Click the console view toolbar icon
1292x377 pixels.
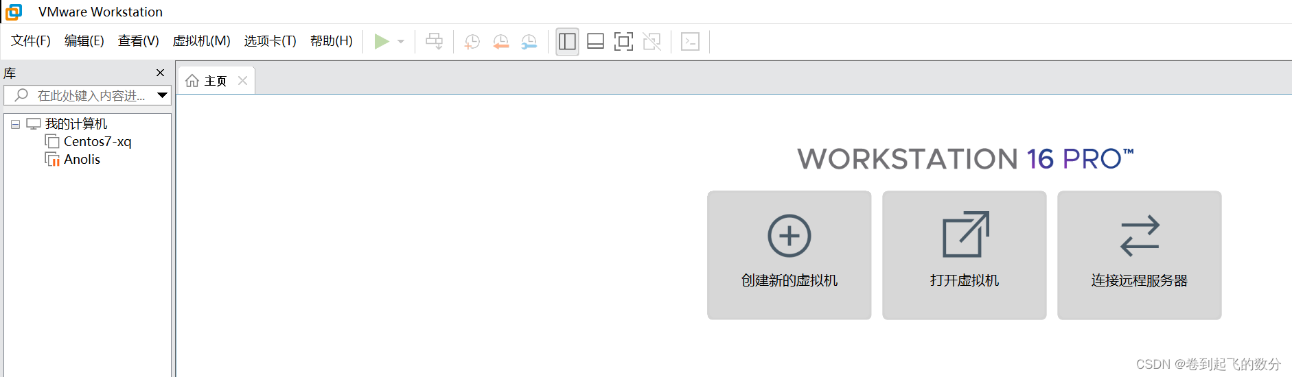coord(690,42)
